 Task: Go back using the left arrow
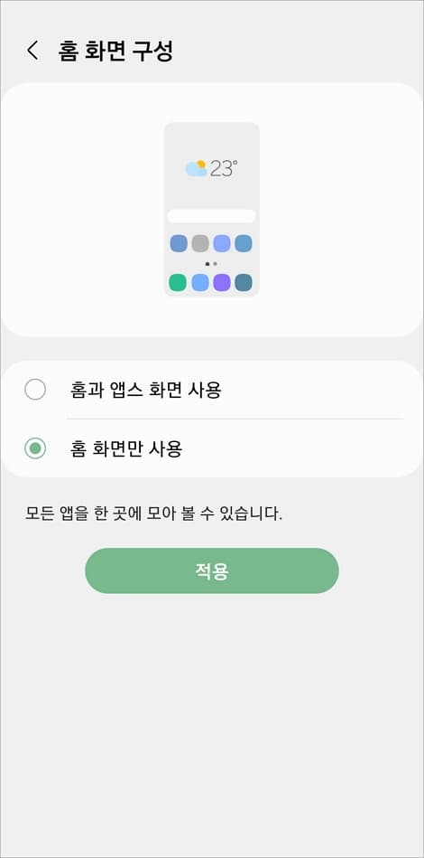[x=32, y=51]
